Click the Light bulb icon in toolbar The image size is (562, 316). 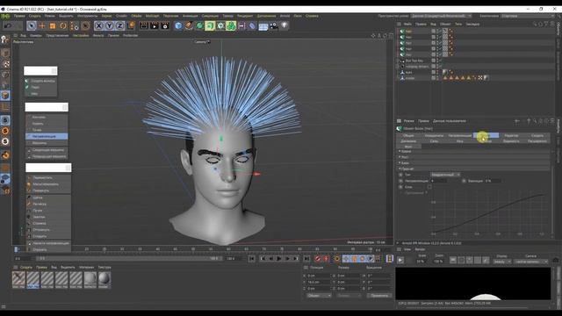[285, 25]
